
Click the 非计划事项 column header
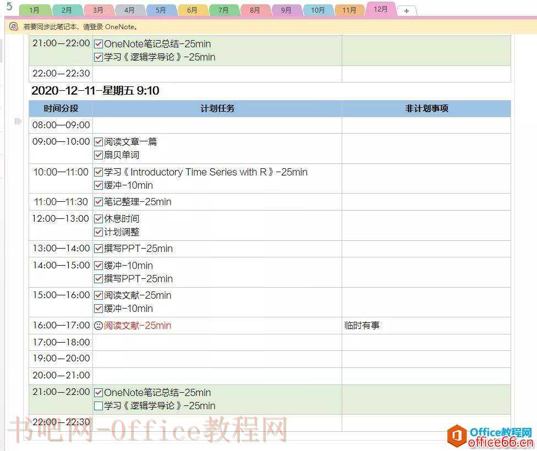426,108
